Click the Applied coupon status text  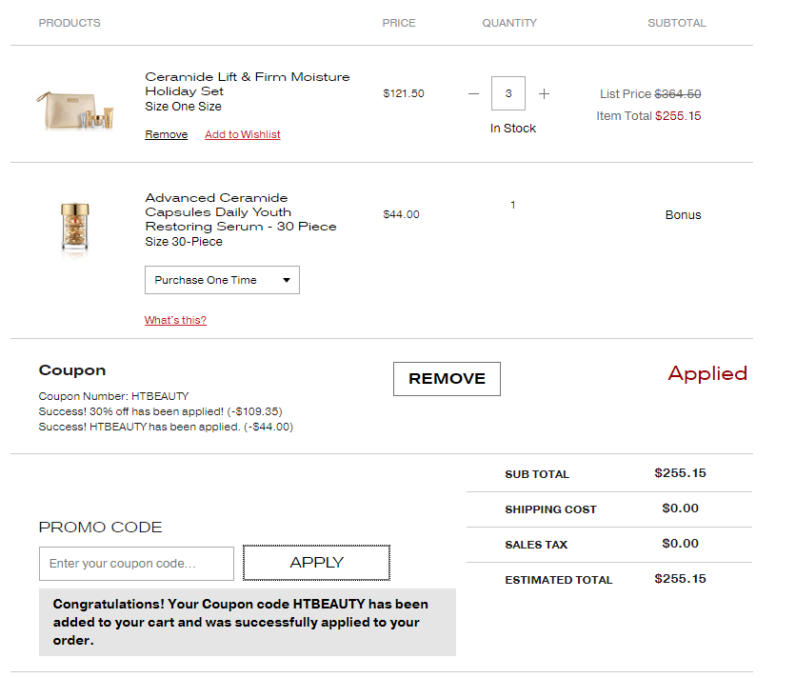point(707,373)
